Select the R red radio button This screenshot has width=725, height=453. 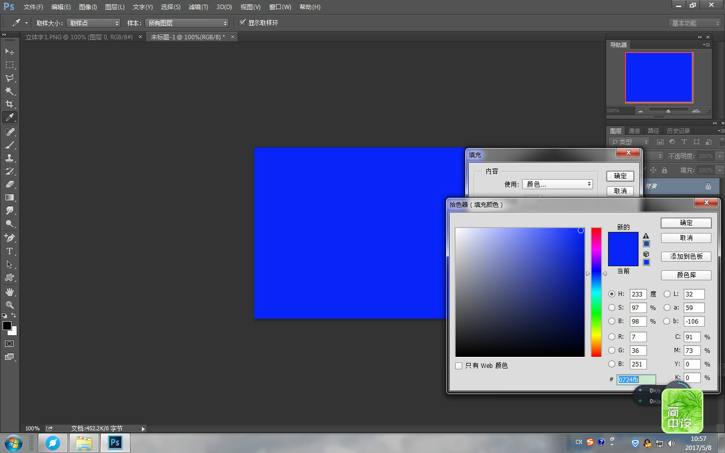tap(612, 337)
